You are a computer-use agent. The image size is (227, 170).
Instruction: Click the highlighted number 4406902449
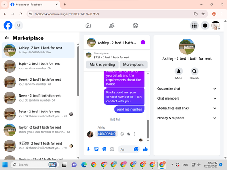click(107, 134)
